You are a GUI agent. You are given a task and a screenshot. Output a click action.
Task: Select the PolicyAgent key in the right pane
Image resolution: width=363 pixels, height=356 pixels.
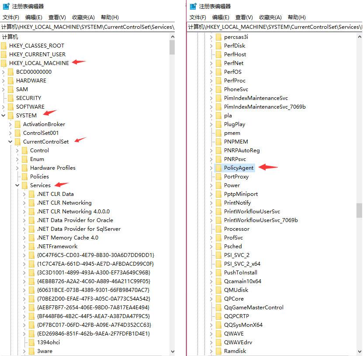(x=238, y=168)
